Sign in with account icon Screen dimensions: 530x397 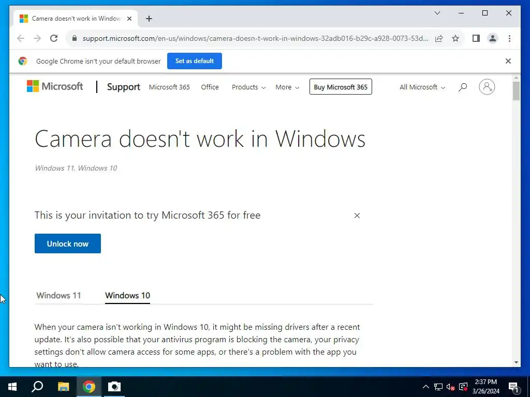click(487, 87)
